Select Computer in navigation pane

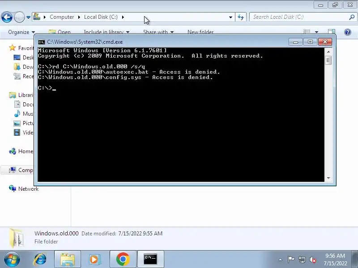(x=21, y=170)
